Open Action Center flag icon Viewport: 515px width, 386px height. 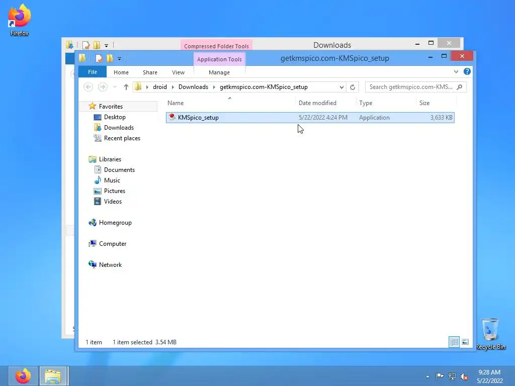point(440,376)
